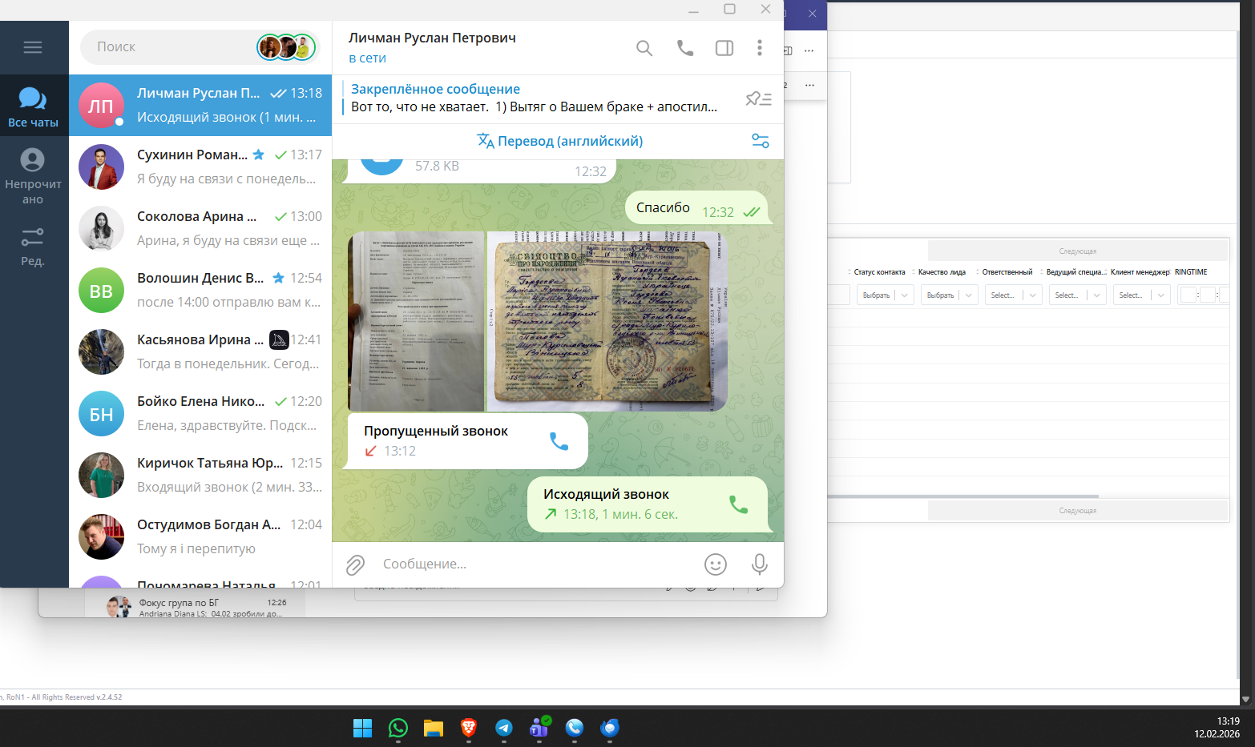Select the Личман Руслан chat row

click(x=200, y=105)
